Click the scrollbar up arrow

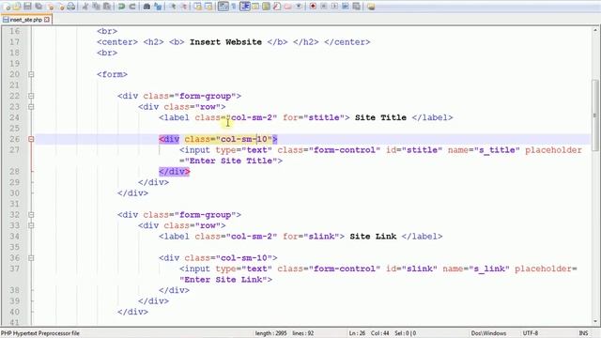pyautogui.click(x=595, y=30)
